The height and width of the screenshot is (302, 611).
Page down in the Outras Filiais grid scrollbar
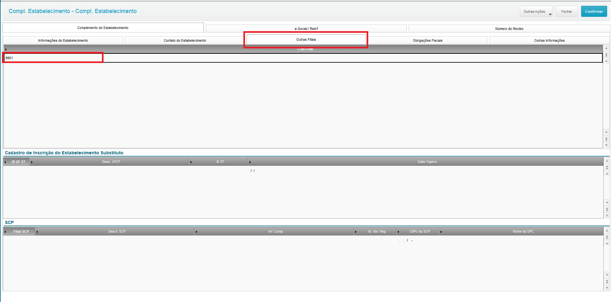606,139
